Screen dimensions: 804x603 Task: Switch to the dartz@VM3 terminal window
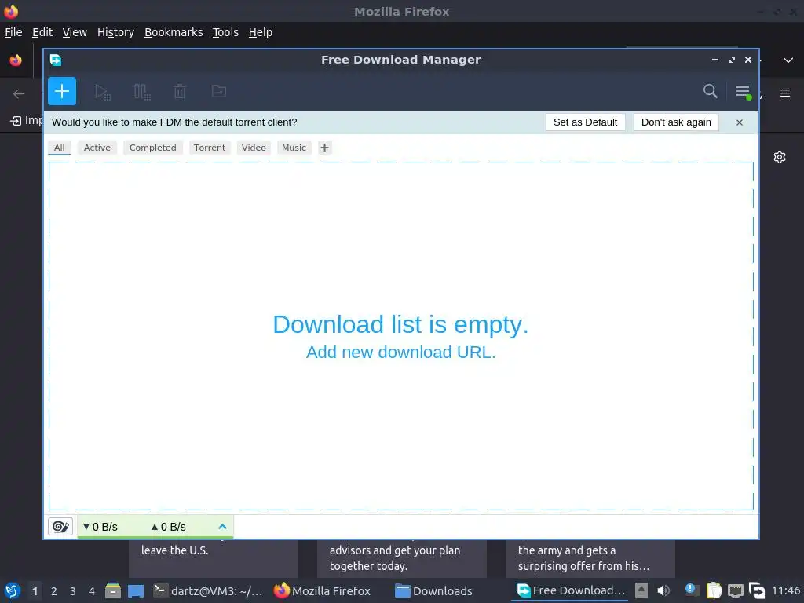click(x=209, y=591)
